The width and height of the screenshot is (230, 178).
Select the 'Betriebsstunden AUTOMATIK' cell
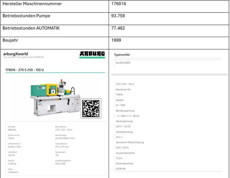(55, 31)
